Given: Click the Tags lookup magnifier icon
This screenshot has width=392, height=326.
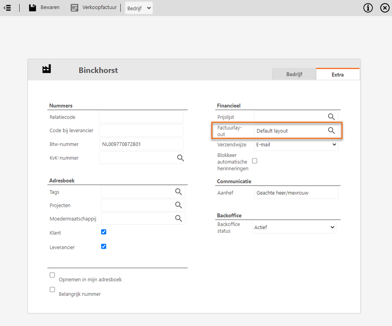Looking at the screenshot, I should (x=178, y=192).
